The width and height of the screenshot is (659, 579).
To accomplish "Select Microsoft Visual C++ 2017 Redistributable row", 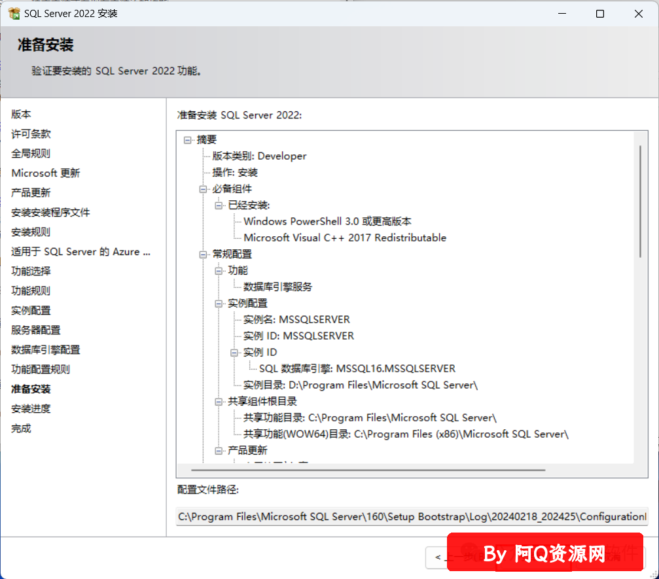I will pyautogui.click(x=345, y=238).
